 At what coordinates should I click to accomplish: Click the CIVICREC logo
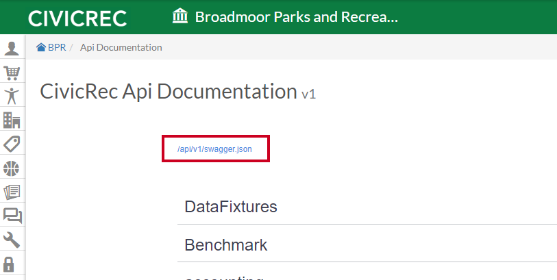77,18
